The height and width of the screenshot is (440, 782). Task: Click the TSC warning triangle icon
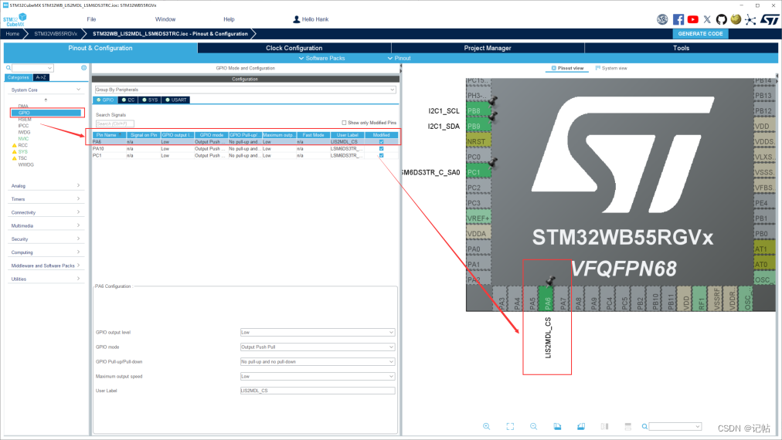[15, 158]
